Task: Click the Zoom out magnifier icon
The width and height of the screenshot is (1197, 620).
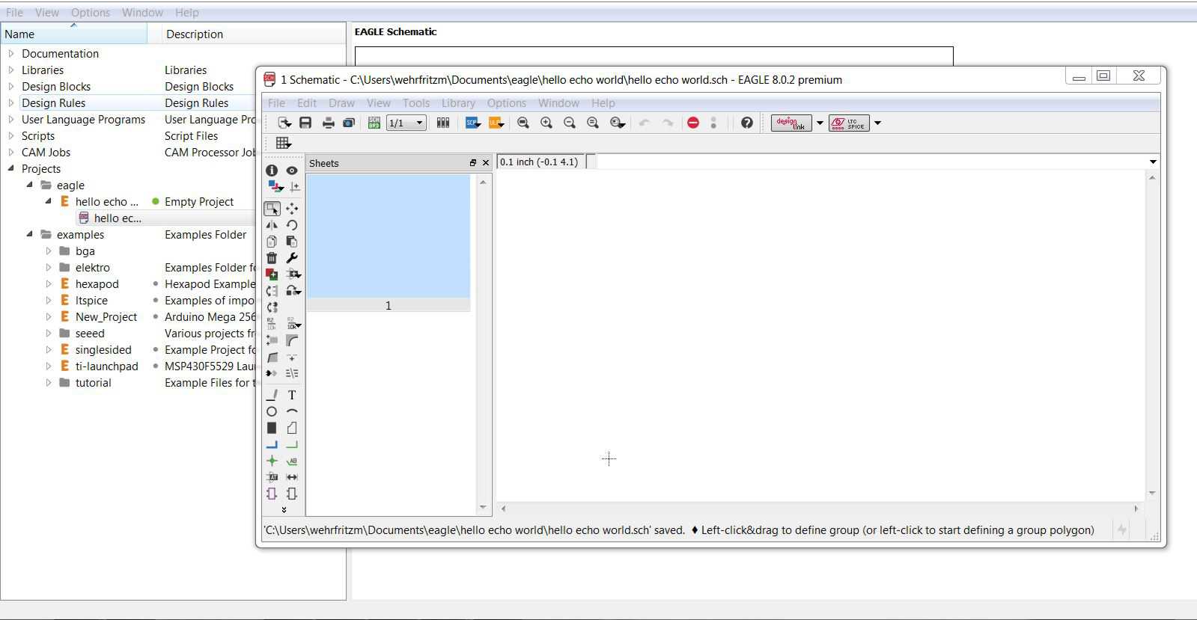Action: click(570, 123)
